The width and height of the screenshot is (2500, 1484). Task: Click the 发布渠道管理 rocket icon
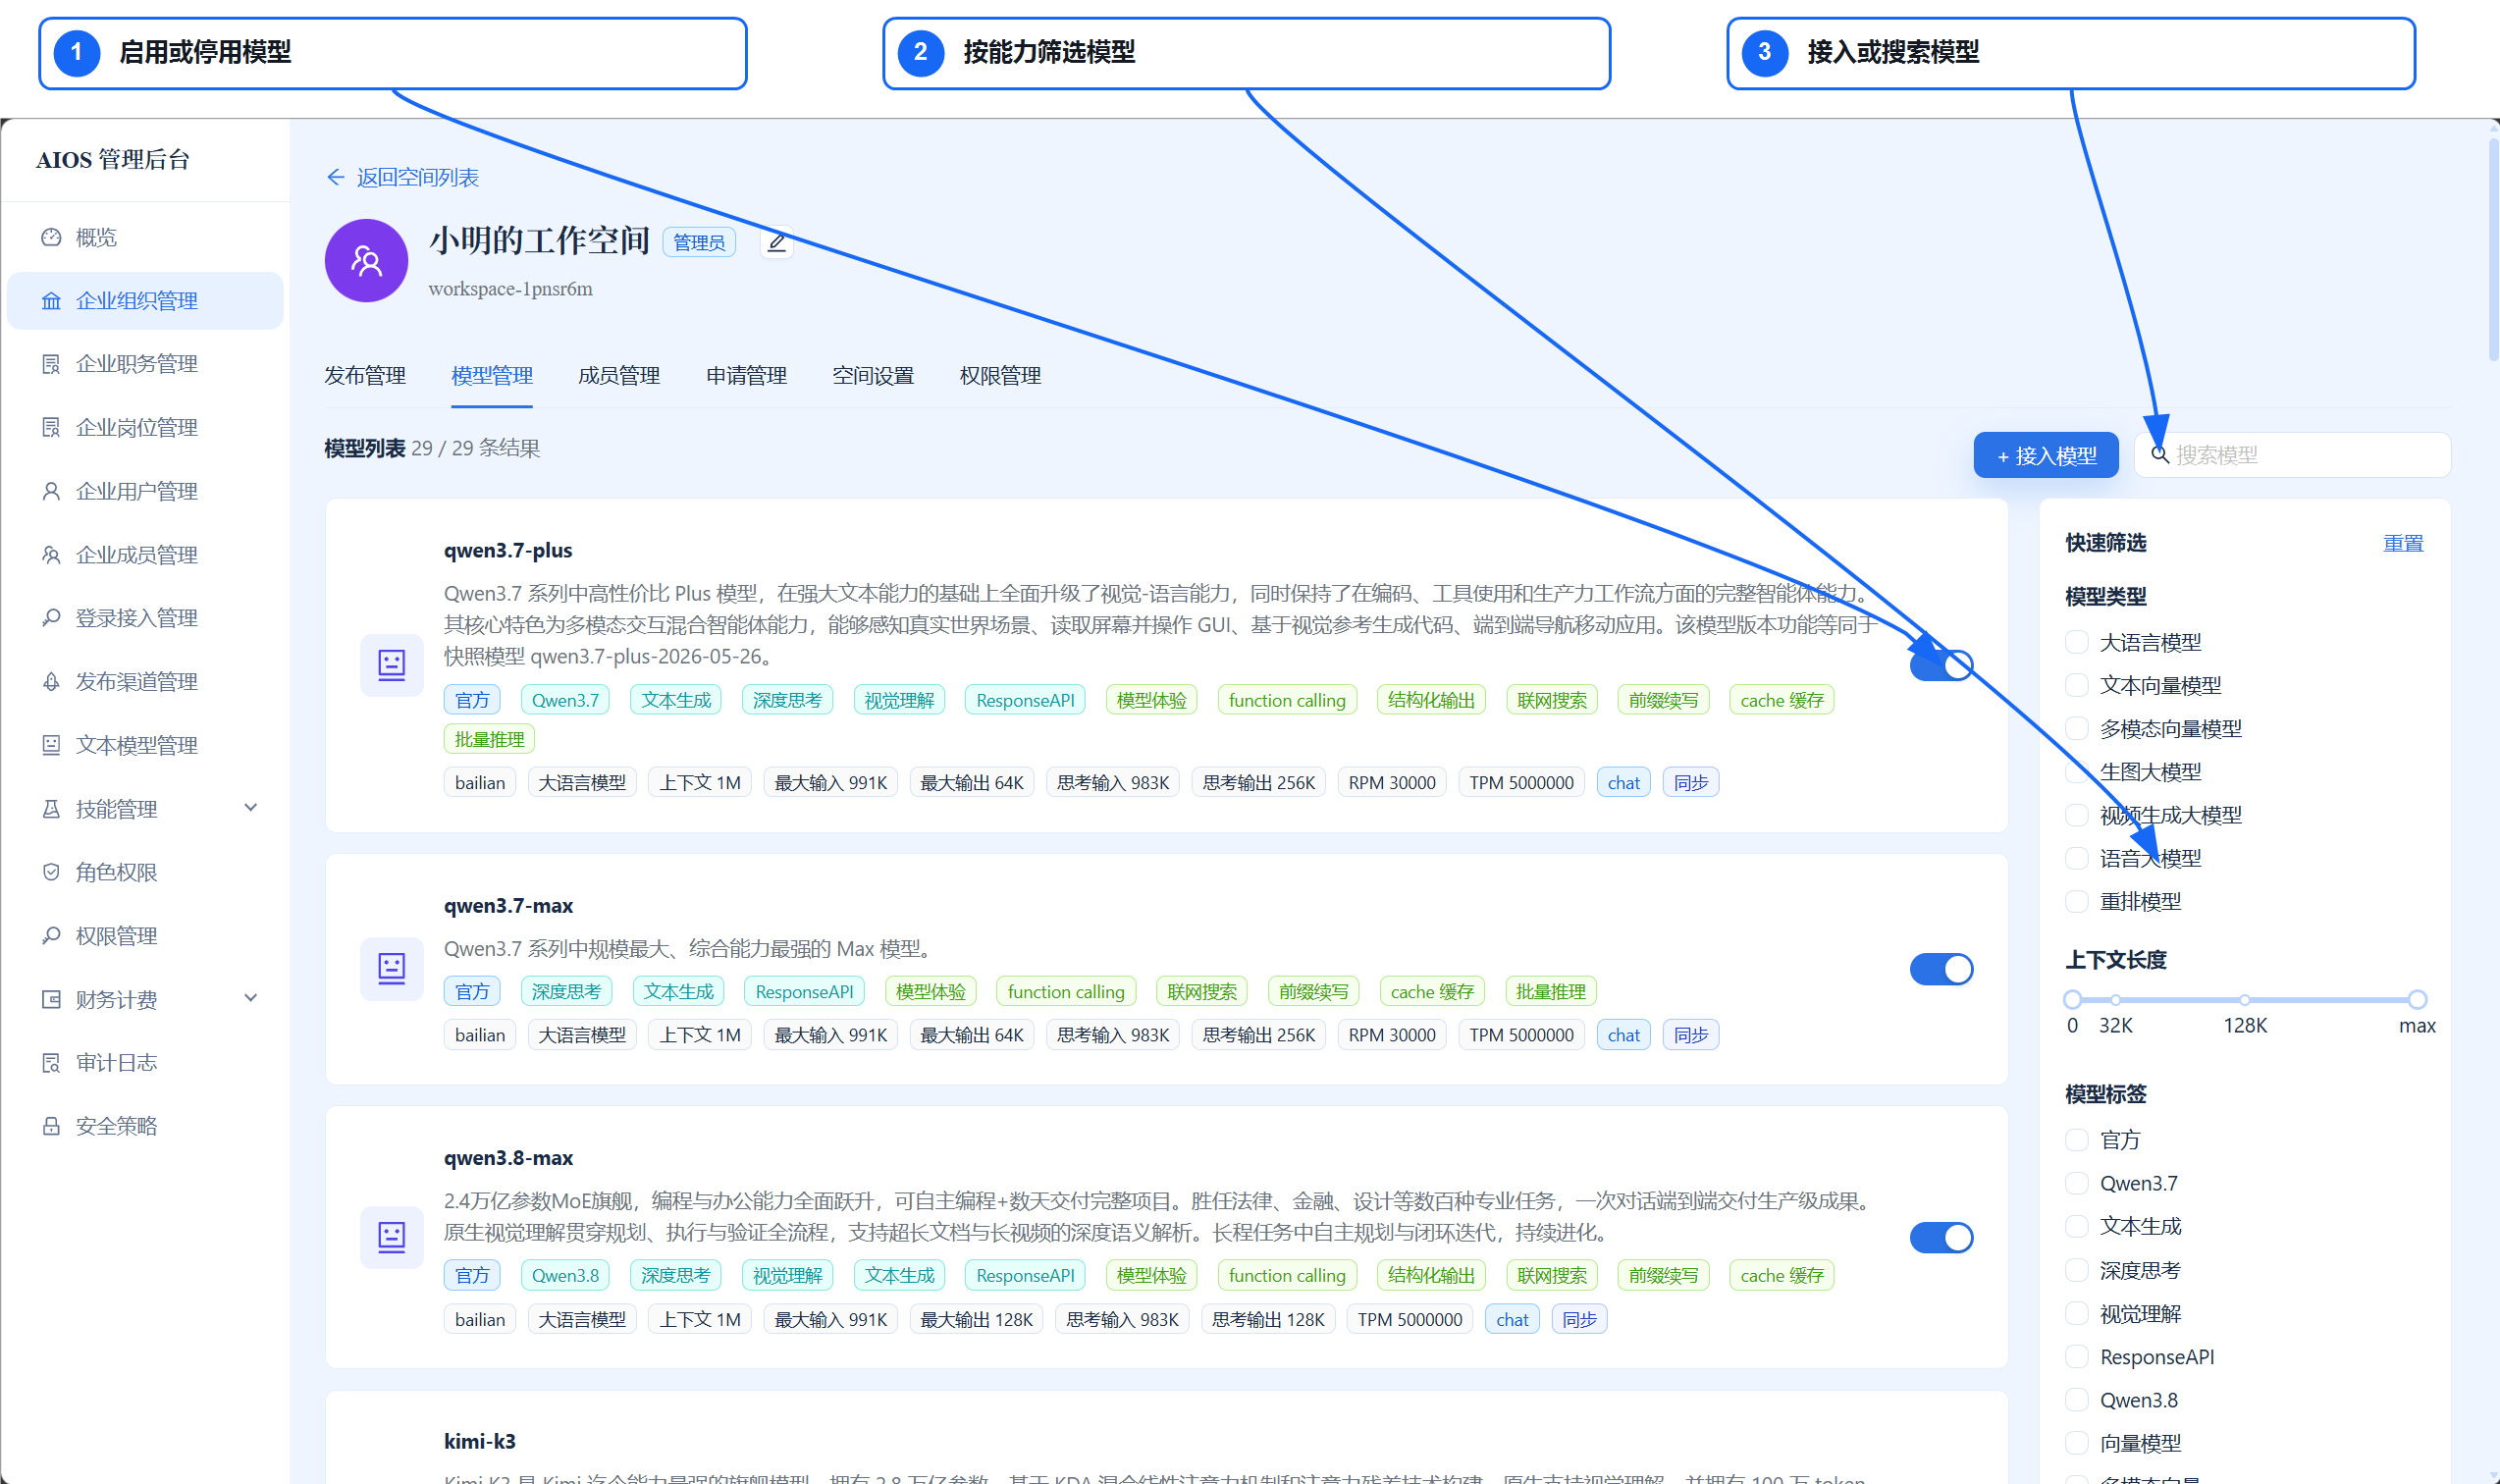[x=51, y=682]
